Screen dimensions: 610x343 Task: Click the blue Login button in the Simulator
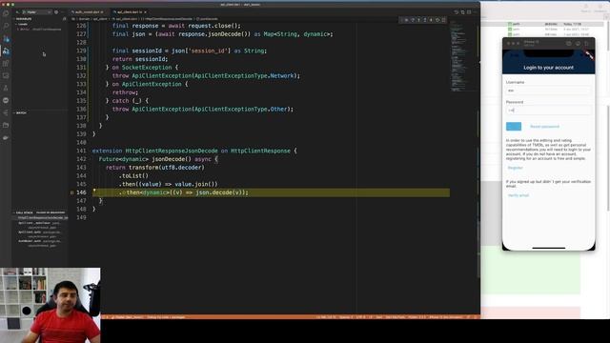tap(514, 127)
